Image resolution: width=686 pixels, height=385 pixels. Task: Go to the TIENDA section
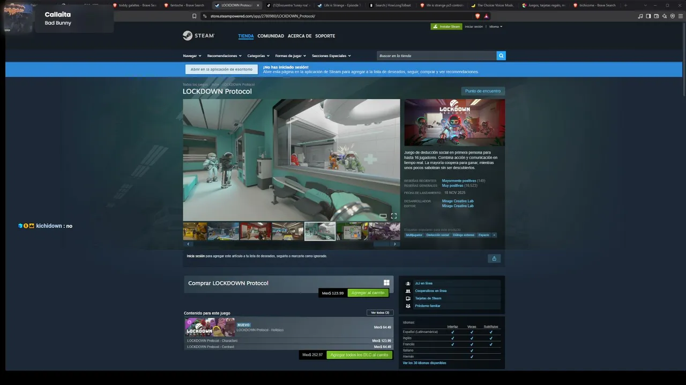tap(246, 36)
